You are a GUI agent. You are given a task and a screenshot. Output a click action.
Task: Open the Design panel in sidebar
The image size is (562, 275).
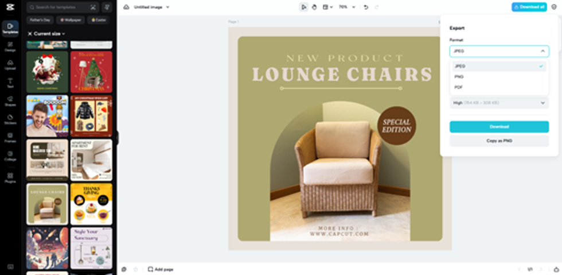click(x=10, y=46)
